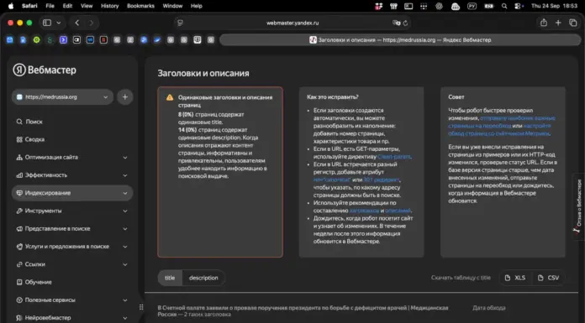Image resolution: width=585 pixels, height=323 pixels.
Task: Click the Услуги и предложения в поиске icon
Action: [19, 247]
